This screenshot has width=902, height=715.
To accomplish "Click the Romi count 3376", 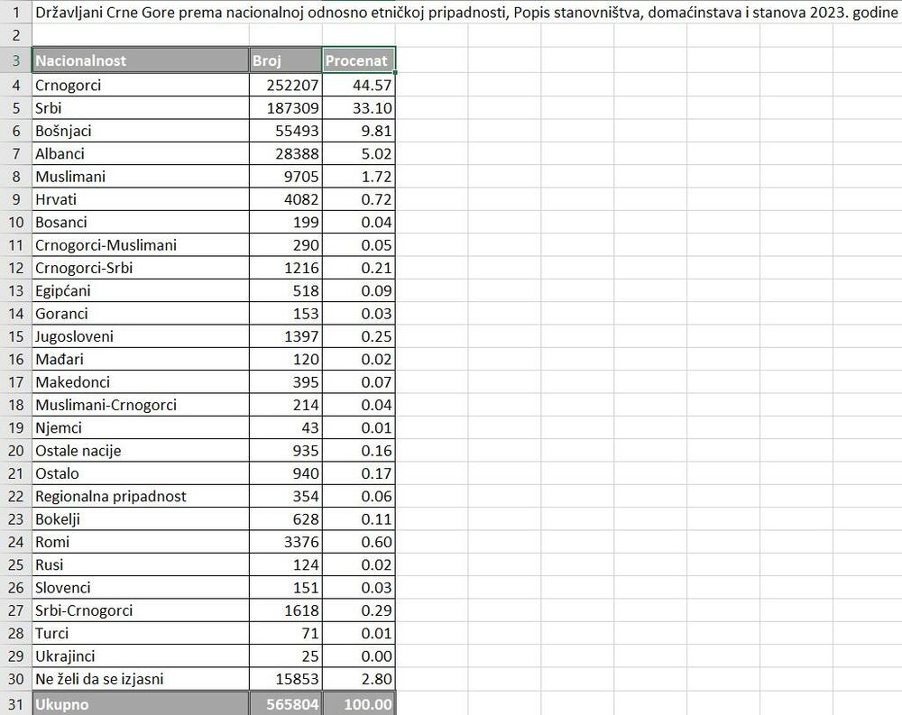I will click(x=285, y=542).
